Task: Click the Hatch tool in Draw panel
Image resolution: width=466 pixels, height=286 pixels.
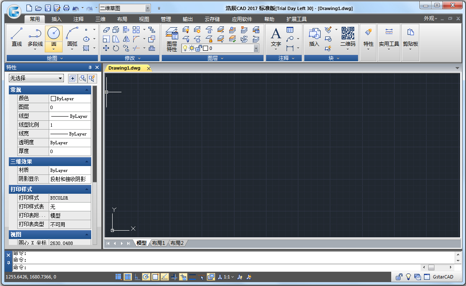Action: 86,48
